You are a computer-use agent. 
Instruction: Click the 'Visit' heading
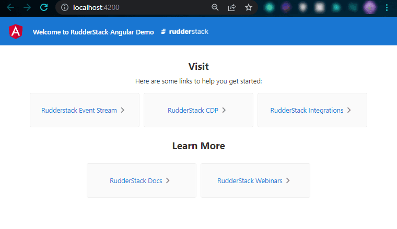tap(198, 66)
